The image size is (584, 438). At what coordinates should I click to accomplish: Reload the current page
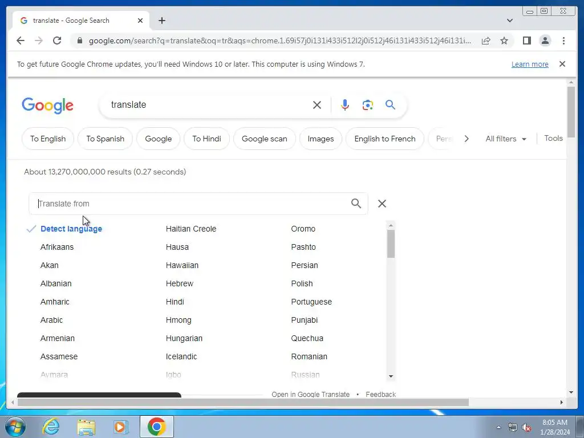[x=57, y=40]
